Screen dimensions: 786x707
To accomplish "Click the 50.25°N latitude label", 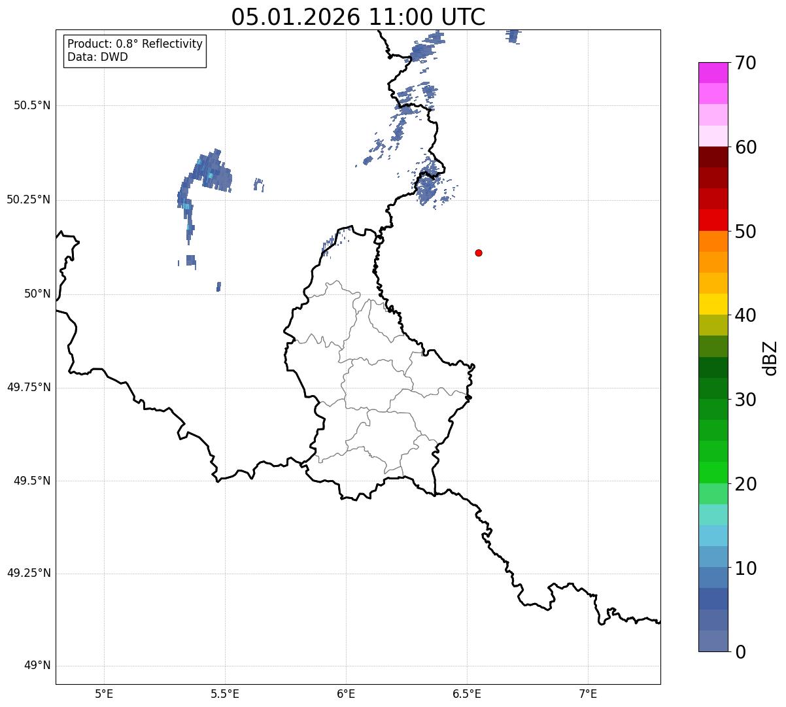I will click(x=29, y=199).
